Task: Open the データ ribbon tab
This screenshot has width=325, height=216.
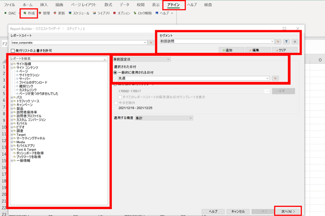Action: (124, 5)
